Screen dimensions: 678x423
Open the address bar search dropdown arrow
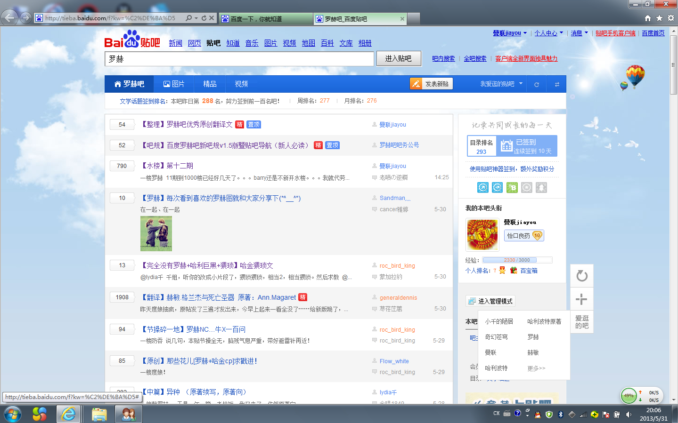(196, 18)
